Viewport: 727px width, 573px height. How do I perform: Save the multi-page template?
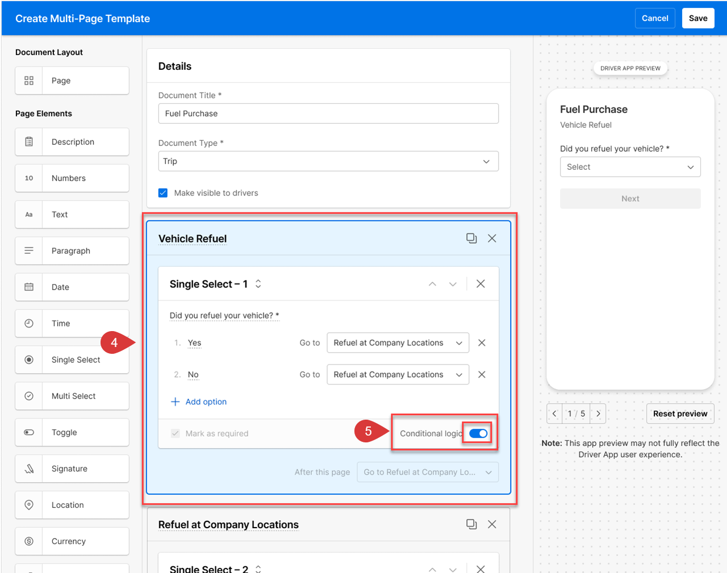[698, 18]
